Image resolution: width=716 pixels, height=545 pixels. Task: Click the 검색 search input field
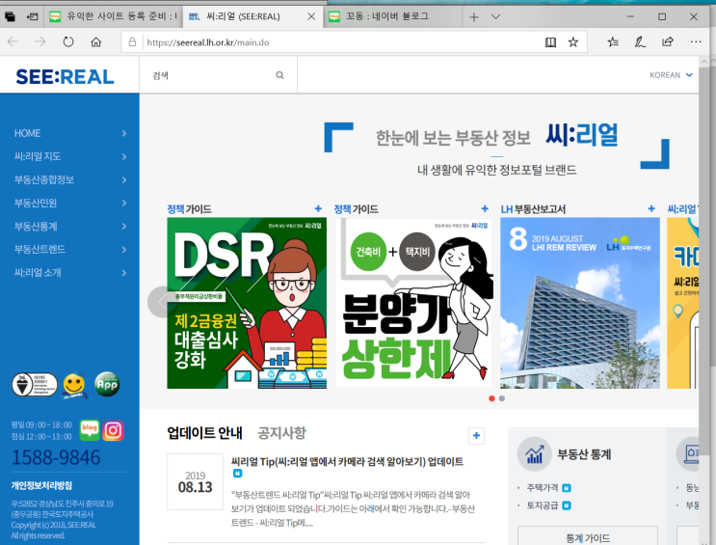pos(219,75)
